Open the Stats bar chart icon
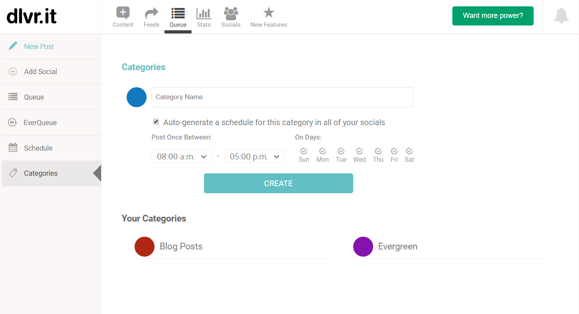Screen dimensions: 579x314 [204, 13]
